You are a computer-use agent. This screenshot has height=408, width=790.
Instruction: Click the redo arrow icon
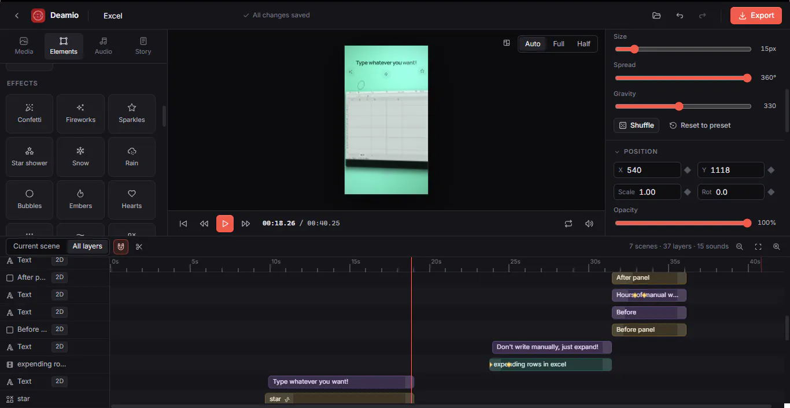click(703, 16)
